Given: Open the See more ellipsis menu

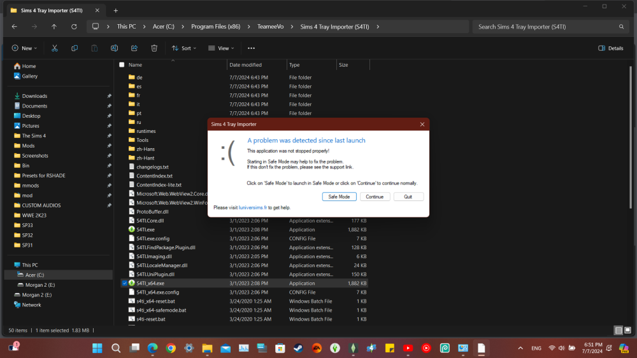Looking at the screenshot, I should tap(251, 48).
